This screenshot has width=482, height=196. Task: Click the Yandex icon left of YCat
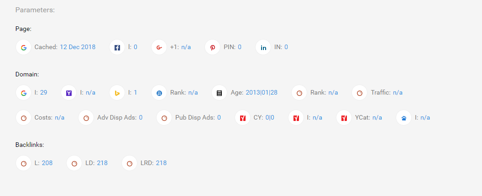click(344, 118)
